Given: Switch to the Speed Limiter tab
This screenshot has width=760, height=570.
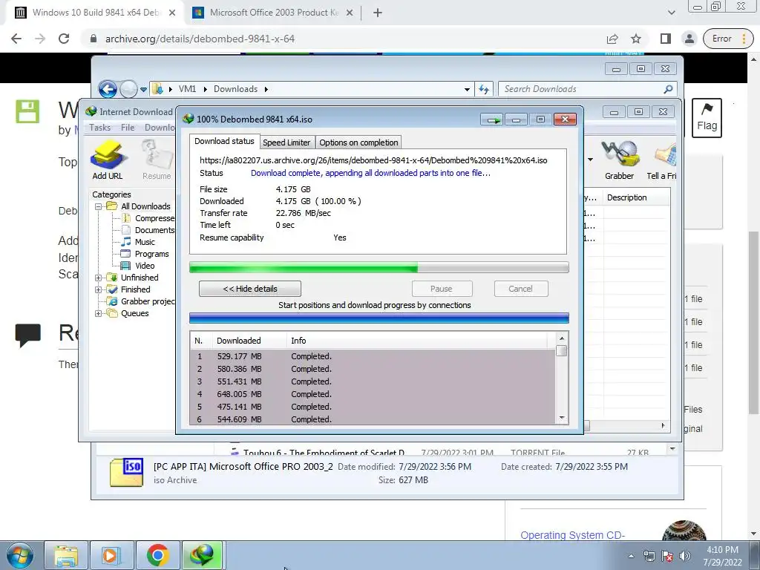Looking at the screenshot, I should pyautogui.click(x=286, y=142).
